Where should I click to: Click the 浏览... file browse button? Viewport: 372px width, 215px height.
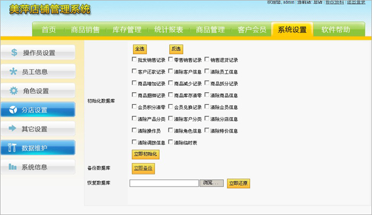(212, 183)
